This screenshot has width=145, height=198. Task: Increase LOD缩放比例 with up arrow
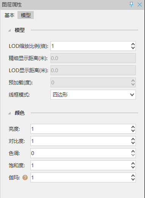coord(133,44)
